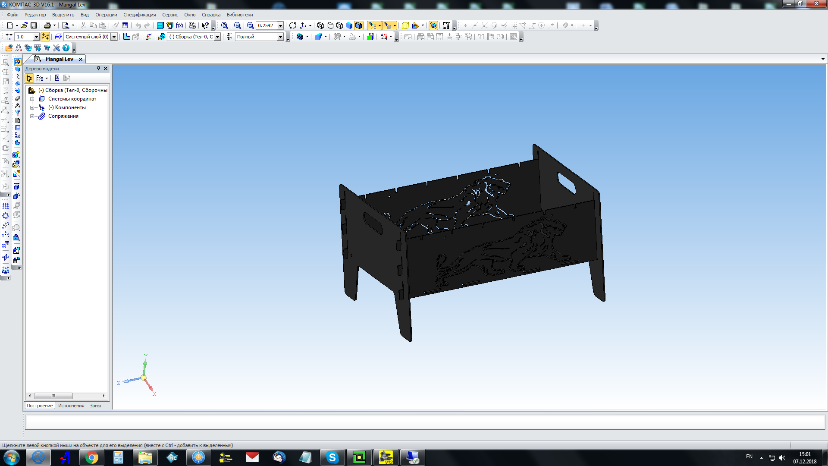Click the grid array pattern icon
Image resolution: width=828 pixels, height=466 pixels.
pyautogui.click(x=6, y=206)
